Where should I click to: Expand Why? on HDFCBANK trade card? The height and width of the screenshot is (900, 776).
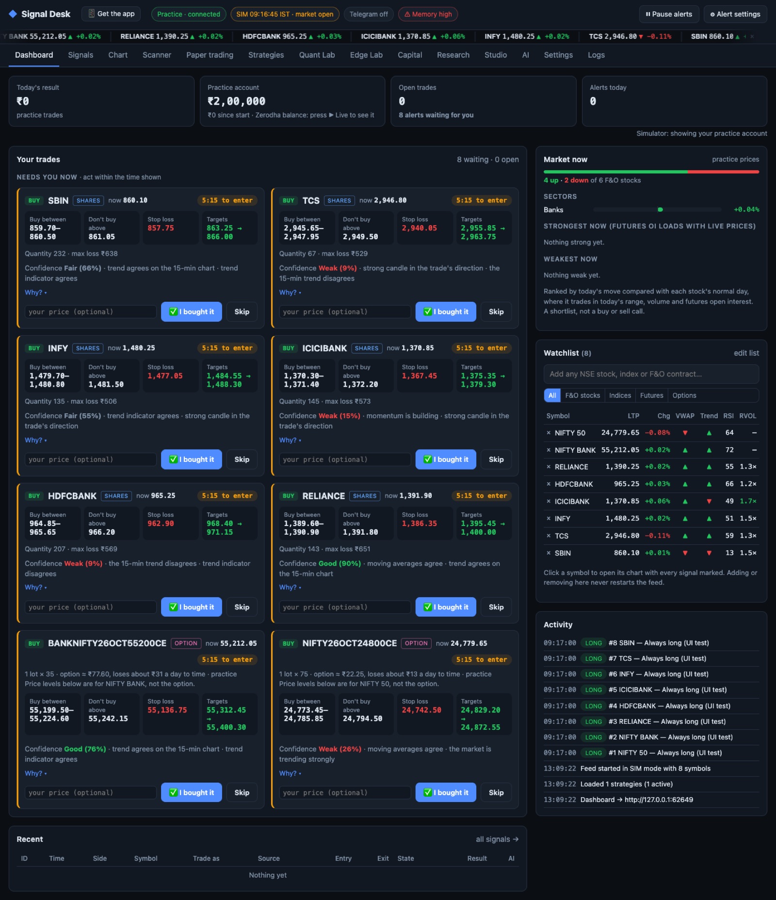(36, 587)
